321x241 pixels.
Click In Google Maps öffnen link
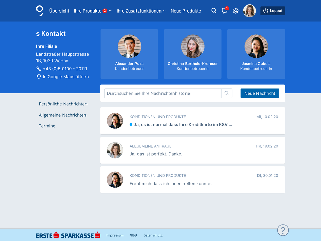pyautogui.click(x=66, y=77)
